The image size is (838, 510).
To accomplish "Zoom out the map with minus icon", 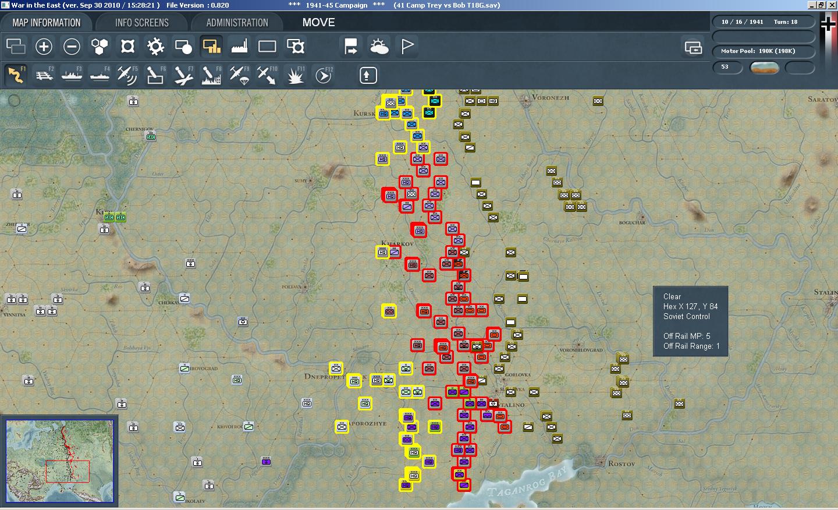I will (72, 46).
